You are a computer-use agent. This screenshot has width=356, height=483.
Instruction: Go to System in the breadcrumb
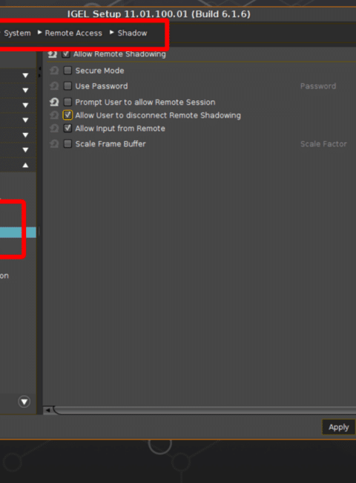17,33
